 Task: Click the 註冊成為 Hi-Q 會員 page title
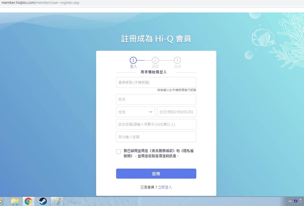(156, 39)
